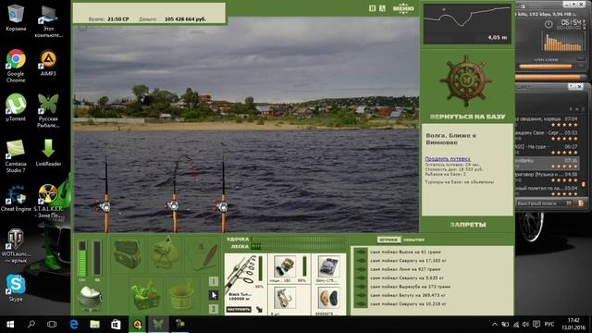Switch to rod slot number 1
The width and height of the screenshot is (592, 333).
214,281
